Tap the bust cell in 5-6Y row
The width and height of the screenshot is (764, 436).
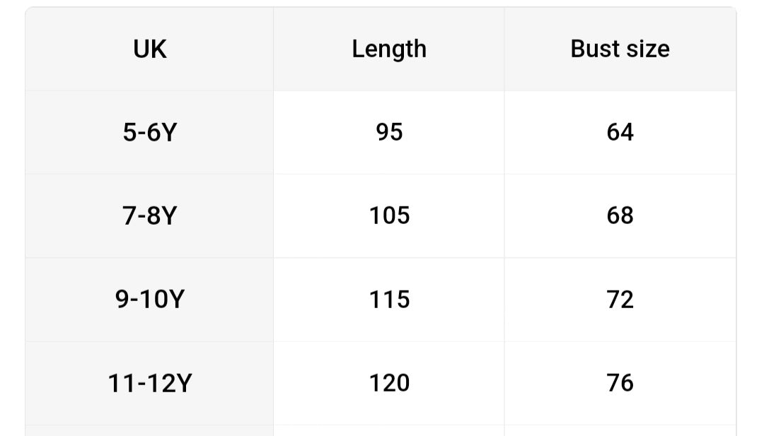pos(620,132)
